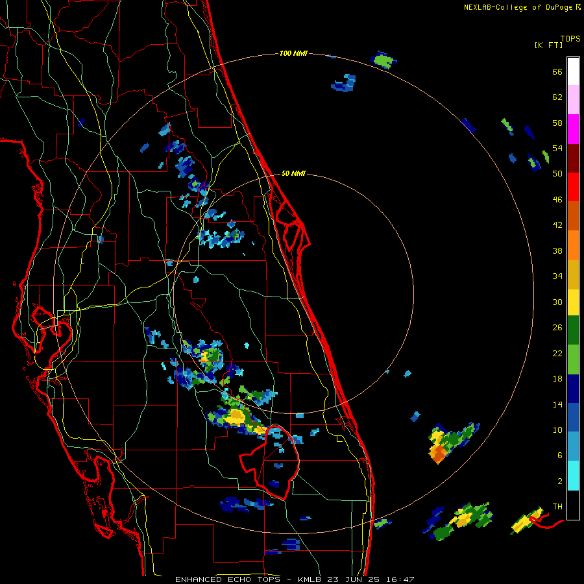Click the yellow echo top north of Lake Okeechobee

(236, 416)
